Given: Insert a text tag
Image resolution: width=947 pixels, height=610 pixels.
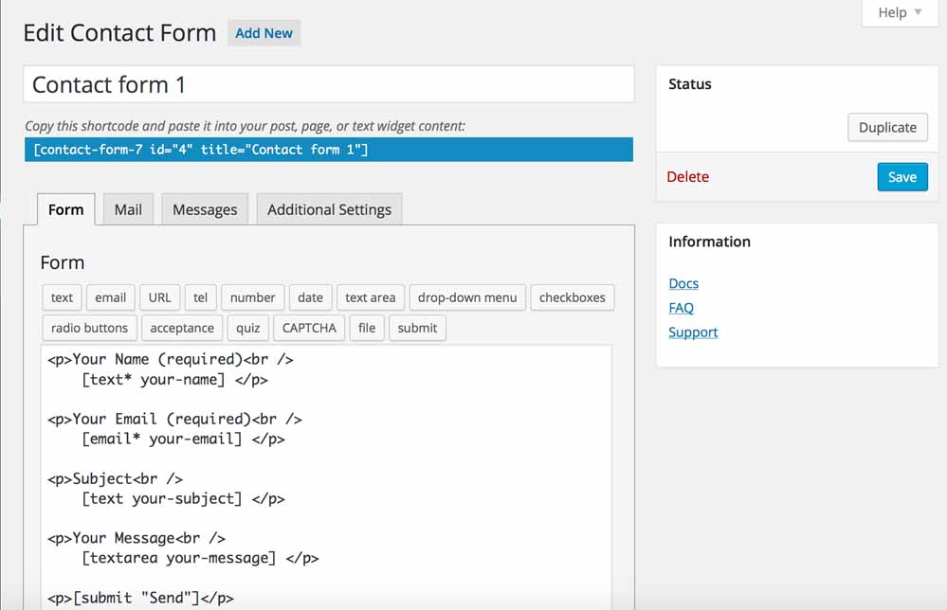Looking at the screenshot, I should pos(62,297).
